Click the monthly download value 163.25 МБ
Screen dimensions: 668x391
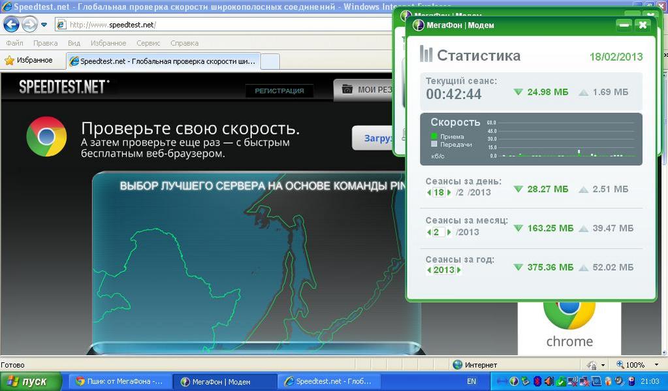pos(550,228)
